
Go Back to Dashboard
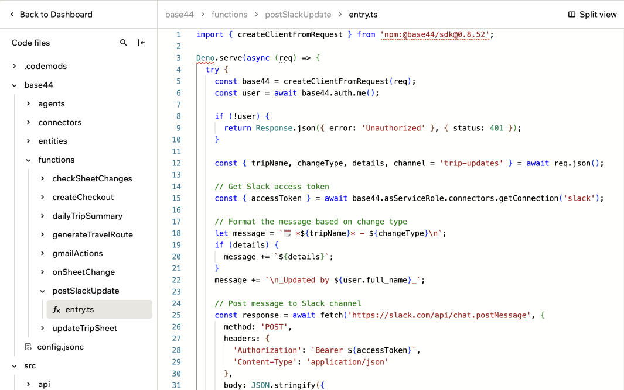point(52,14)
